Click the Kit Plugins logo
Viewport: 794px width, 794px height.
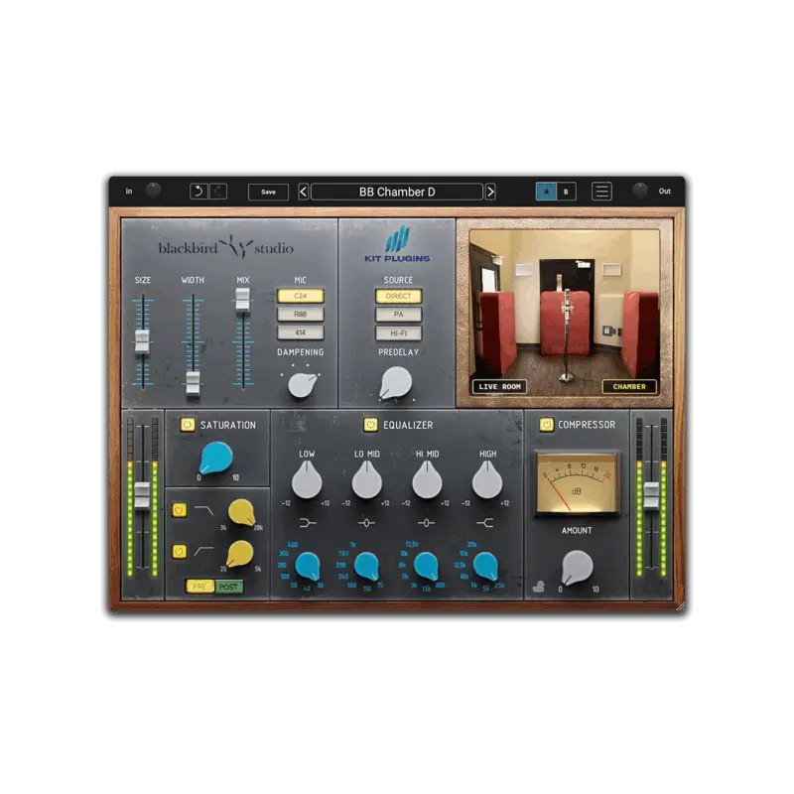[397, 244]
